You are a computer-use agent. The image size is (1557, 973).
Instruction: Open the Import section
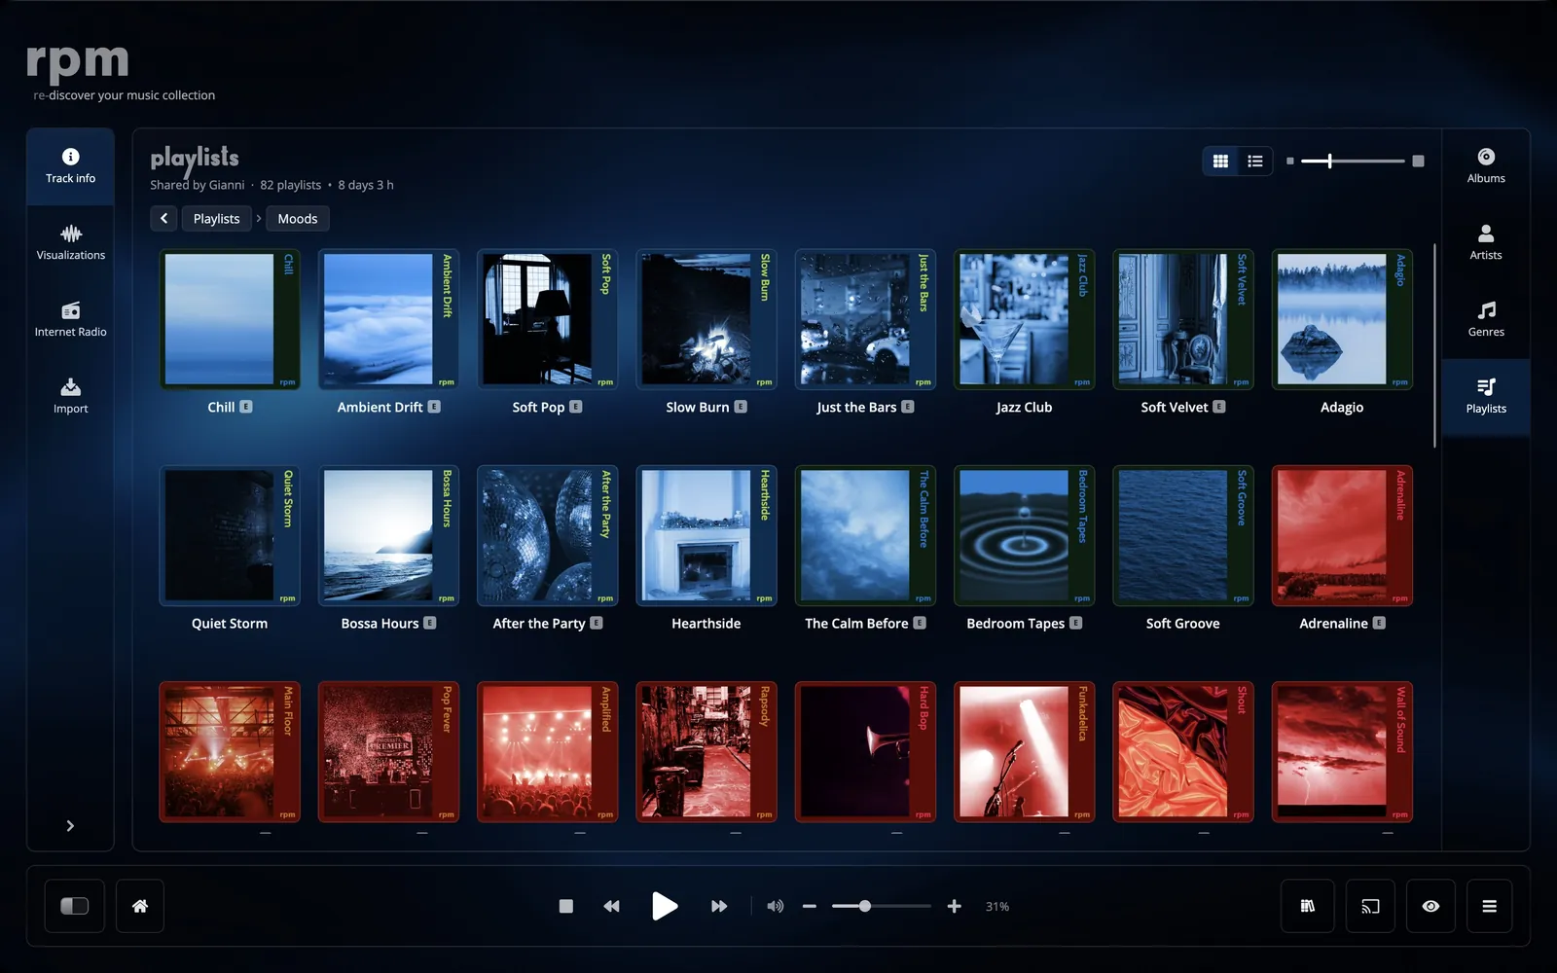tap(70, 397)
